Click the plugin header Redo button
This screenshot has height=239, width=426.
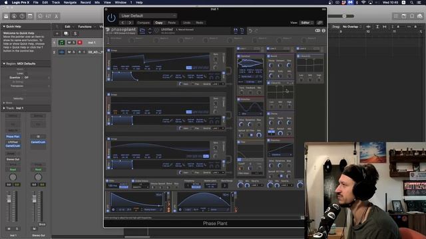point(200,23)
